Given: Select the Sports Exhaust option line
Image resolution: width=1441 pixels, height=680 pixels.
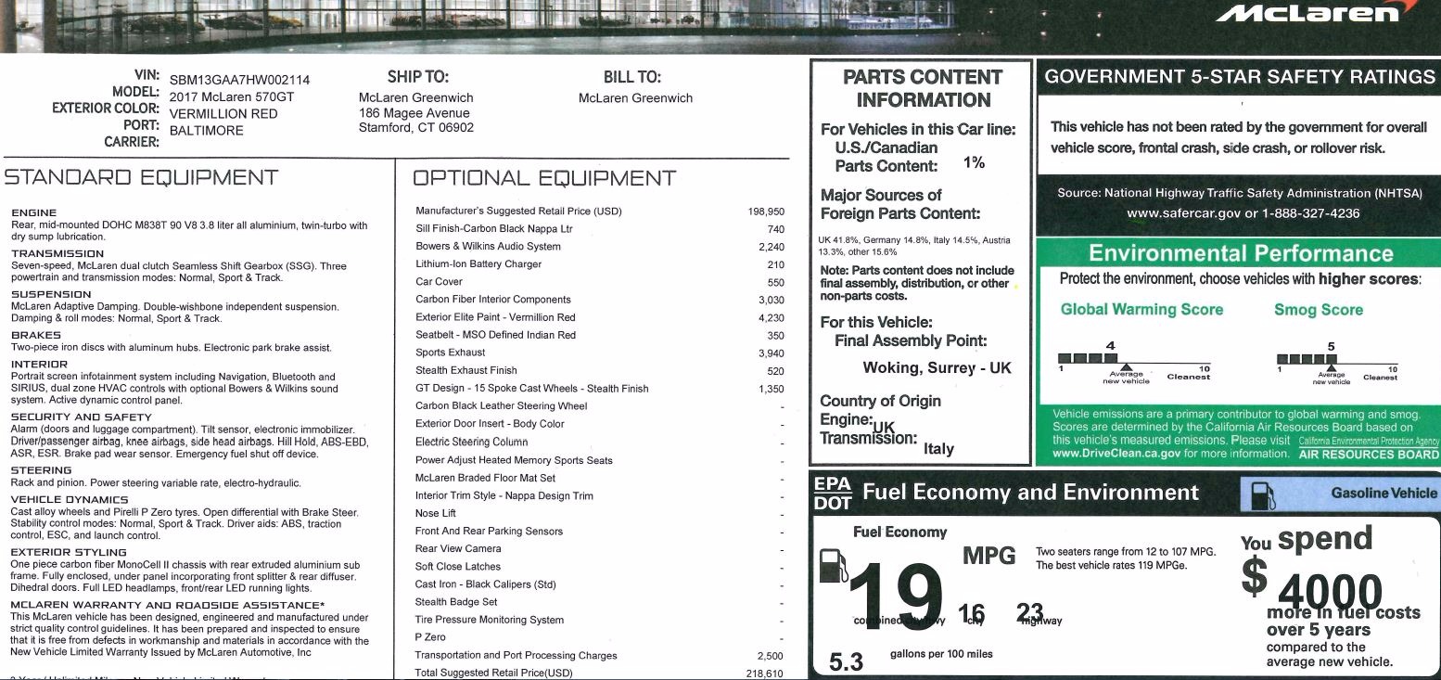Looking at the screenshot, I should (451, 353).
